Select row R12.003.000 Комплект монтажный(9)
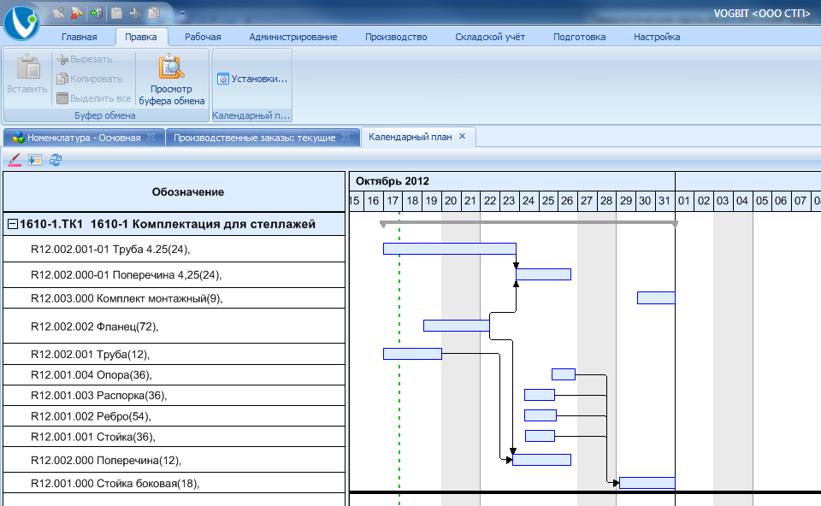The width and height of the screenshot is (821, 506). (x=174, y=298)
